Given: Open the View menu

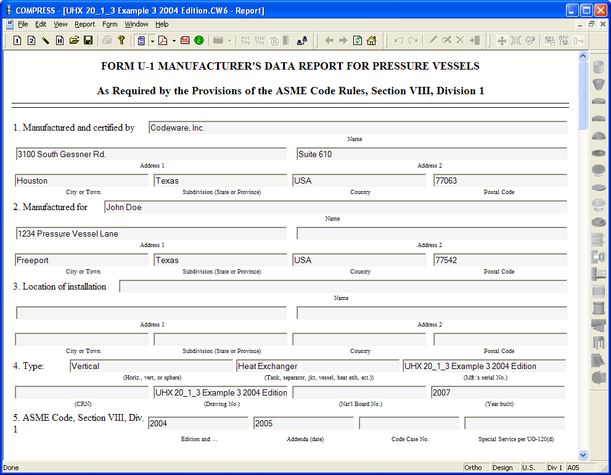Looking at the screenshot, I should click(x=60, y=24).
